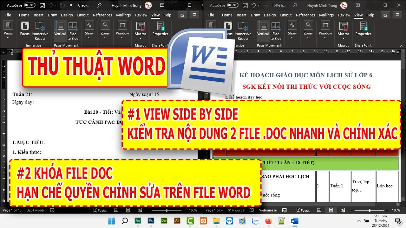Click Undo arrow in right window title bar
406x228 pixels.
(x=253, y=5)
